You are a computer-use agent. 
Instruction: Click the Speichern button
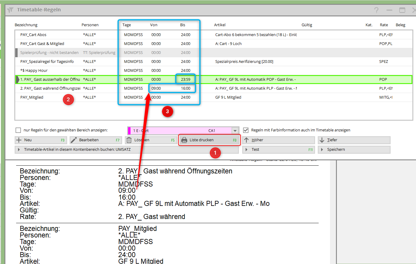(336, 150)
